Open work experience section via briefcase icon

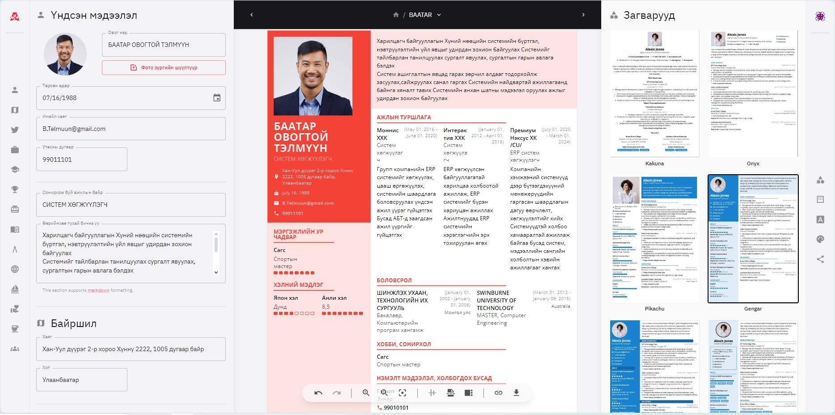tap(15, 150)
